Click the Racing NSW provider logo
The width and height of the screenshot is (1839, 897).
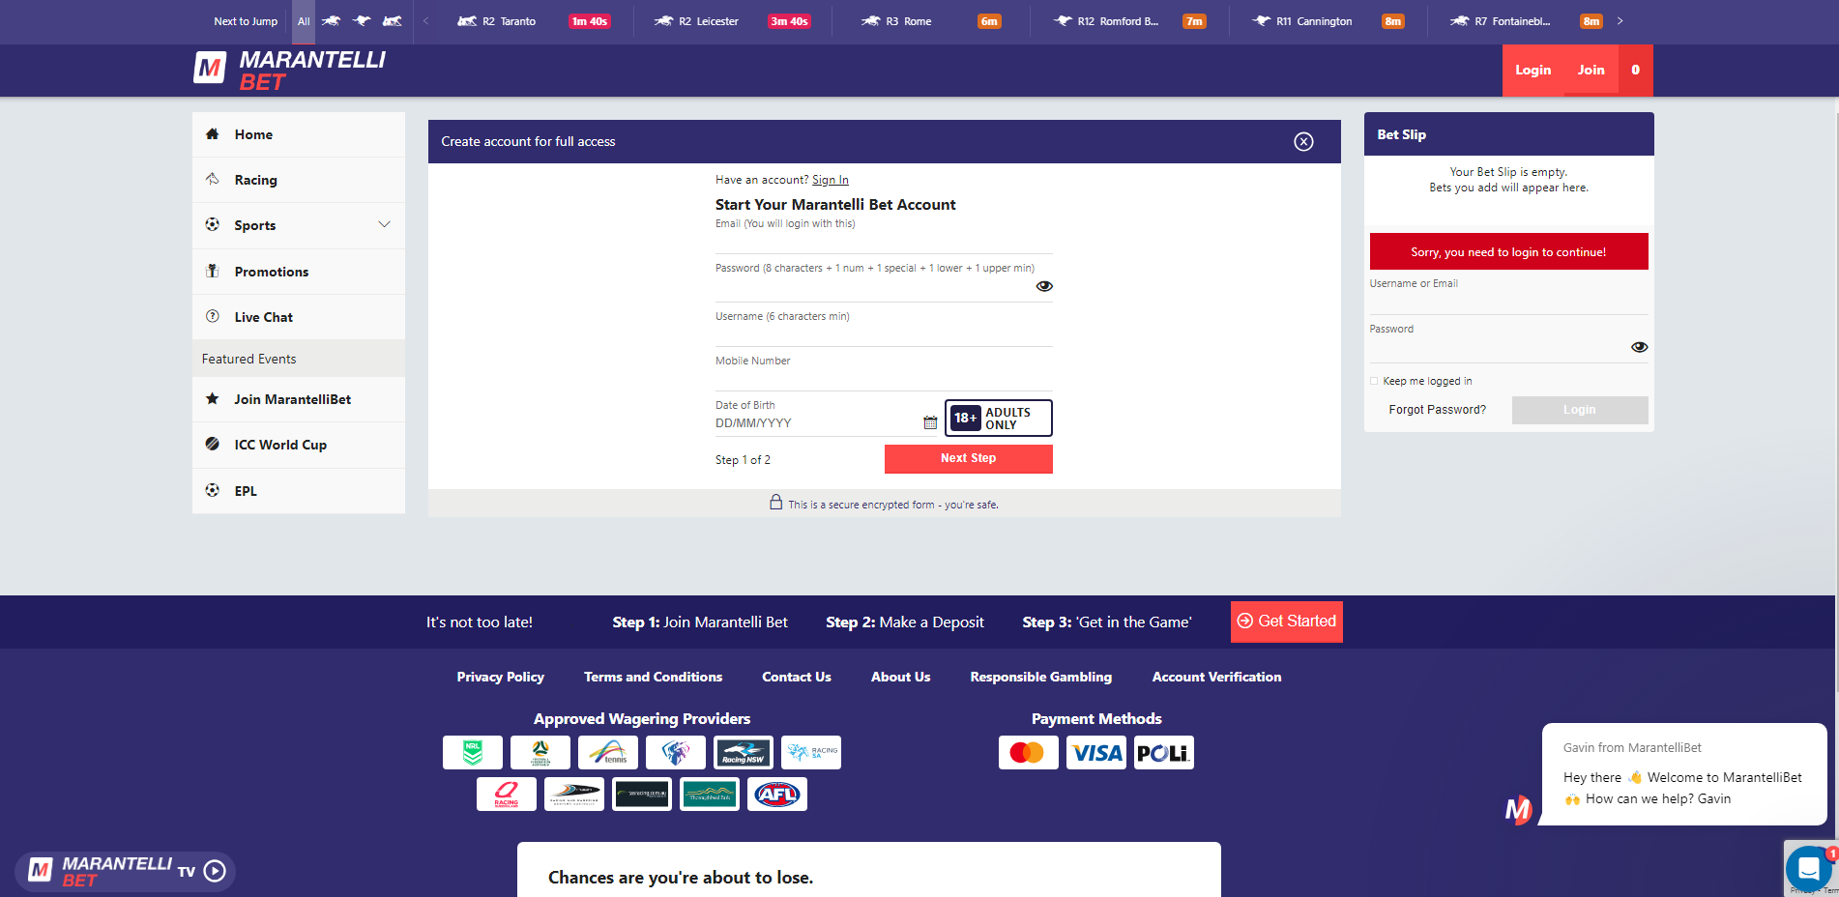(744, 752)
